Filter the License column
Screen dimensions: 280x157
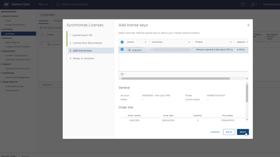pyautogui.click(x=145, y=42)
